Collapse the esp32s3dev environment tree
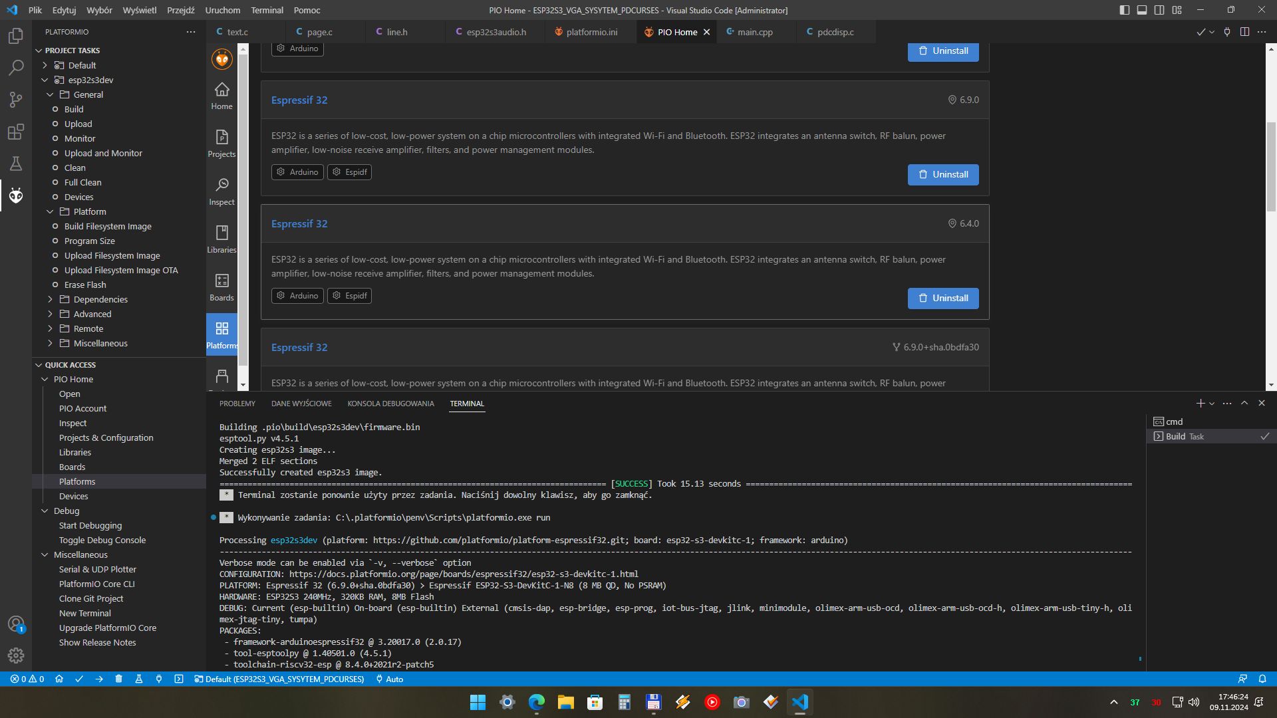 (45, 80)
